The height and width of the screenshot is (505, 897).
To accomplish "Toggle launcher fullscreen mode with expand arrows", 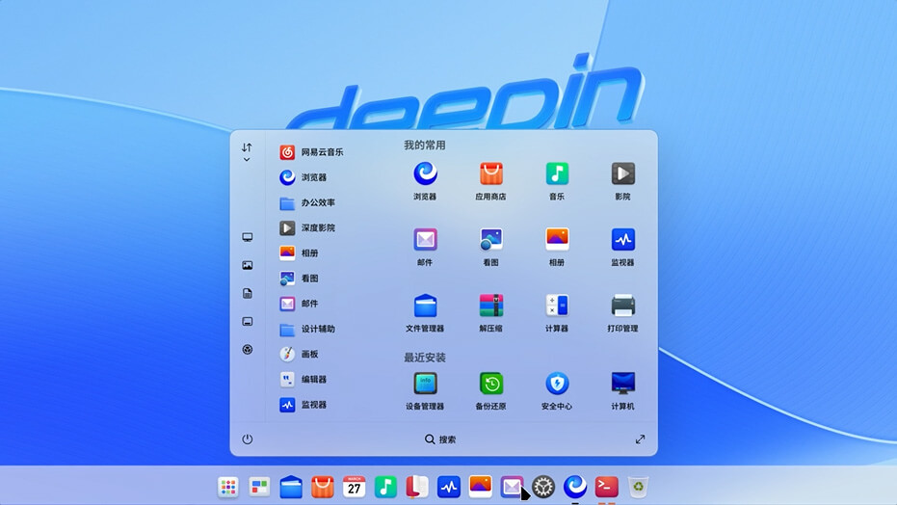I will click(640, 439).
